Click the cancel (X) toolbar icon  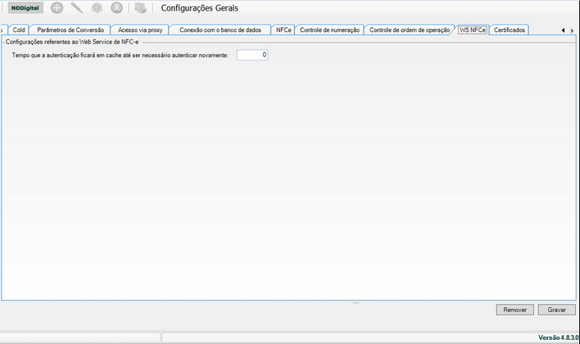point(116,7)
